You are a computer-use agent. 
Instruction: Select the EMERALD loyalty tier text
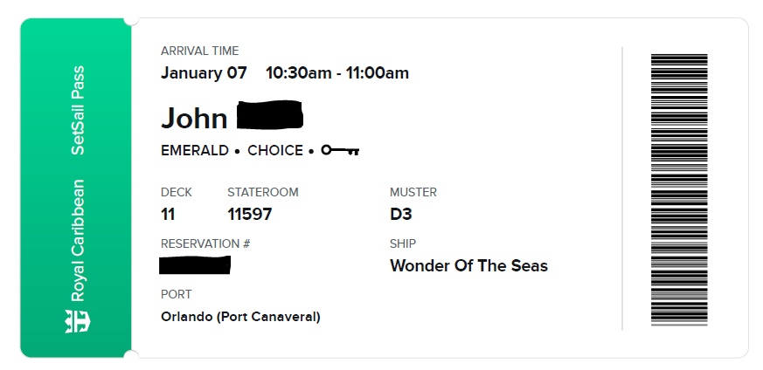tap(195, 150)
